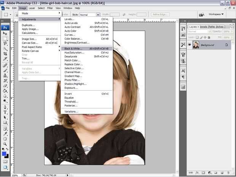Select the Notes tool
The image size is (236, 177).
(5, 129)
